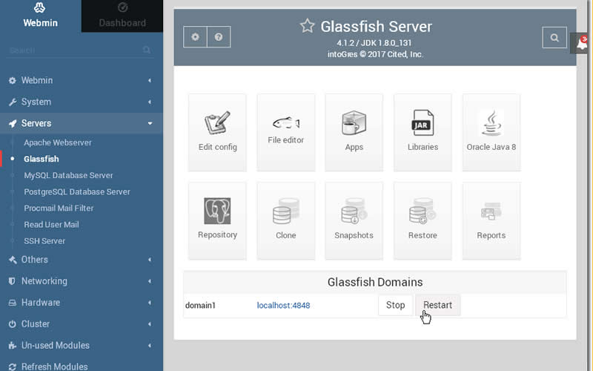
Task: Open the Oracle Java 8 icon
Action: click(491, 132)
